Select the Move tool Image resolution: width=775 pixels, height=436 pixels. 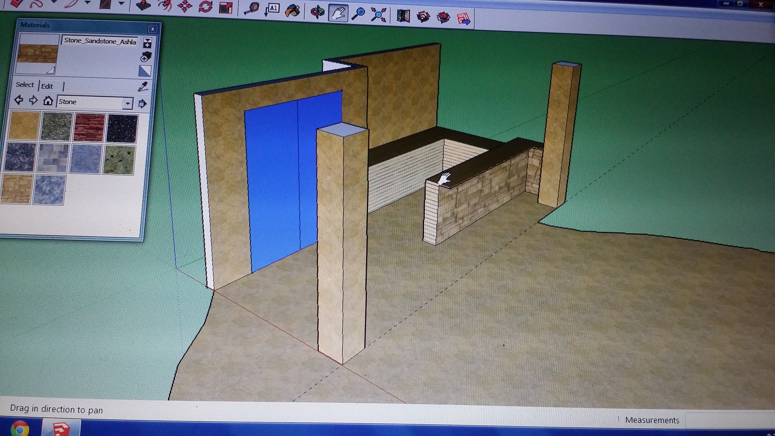(185, 7)
